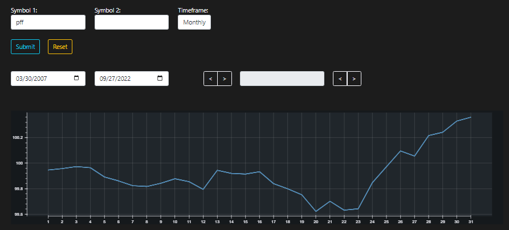Click the 99.6 y-axis label
The width and height of the screenshot is (509, 230).
pyautogui.click(x=19, y=215)
